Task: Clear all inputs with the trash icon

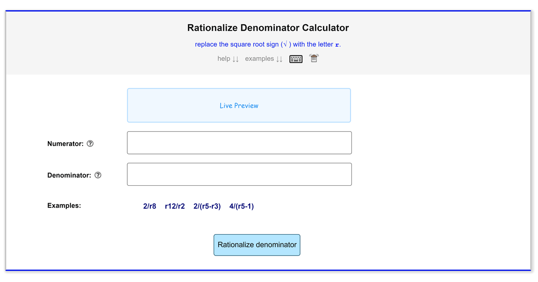Action: [x=314, y=58]
